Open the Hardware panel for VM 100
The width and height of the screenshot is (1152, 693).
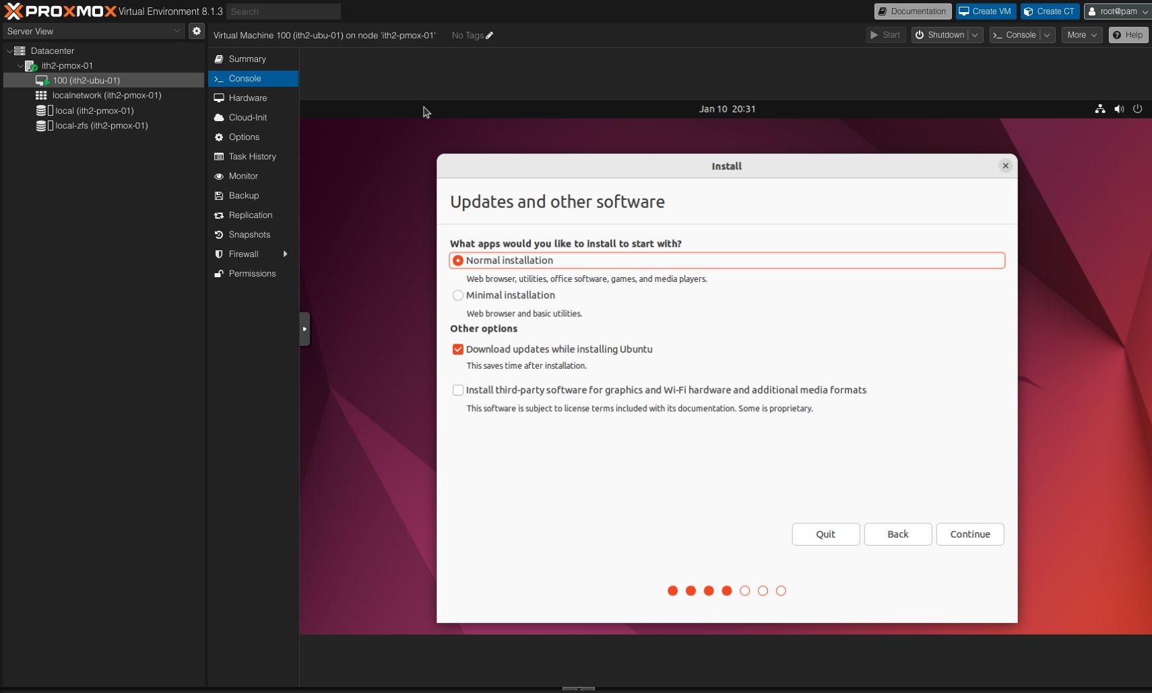(x=247, y=98)
